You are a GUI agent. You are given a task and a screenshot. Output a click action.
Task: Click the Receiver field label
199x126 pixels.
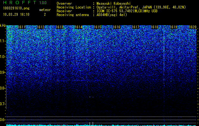(x=64, y=11)
